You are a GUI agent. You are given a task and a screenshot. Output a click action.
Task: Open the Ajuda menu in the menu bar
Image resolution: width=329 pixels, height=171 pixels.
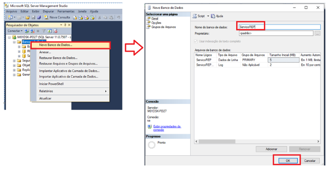(94, 12)
